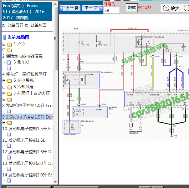The width and height of the screenshot is (189, 188).
Task: Click the wiring diagram image
Action: pyautogui.click(x=125, y=84)
